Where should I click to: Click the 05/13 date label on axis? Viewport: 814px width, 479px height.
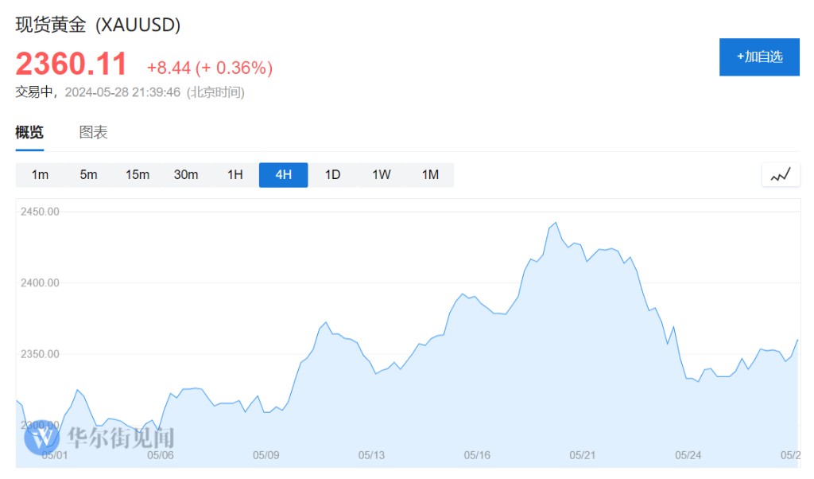(371, 455)
